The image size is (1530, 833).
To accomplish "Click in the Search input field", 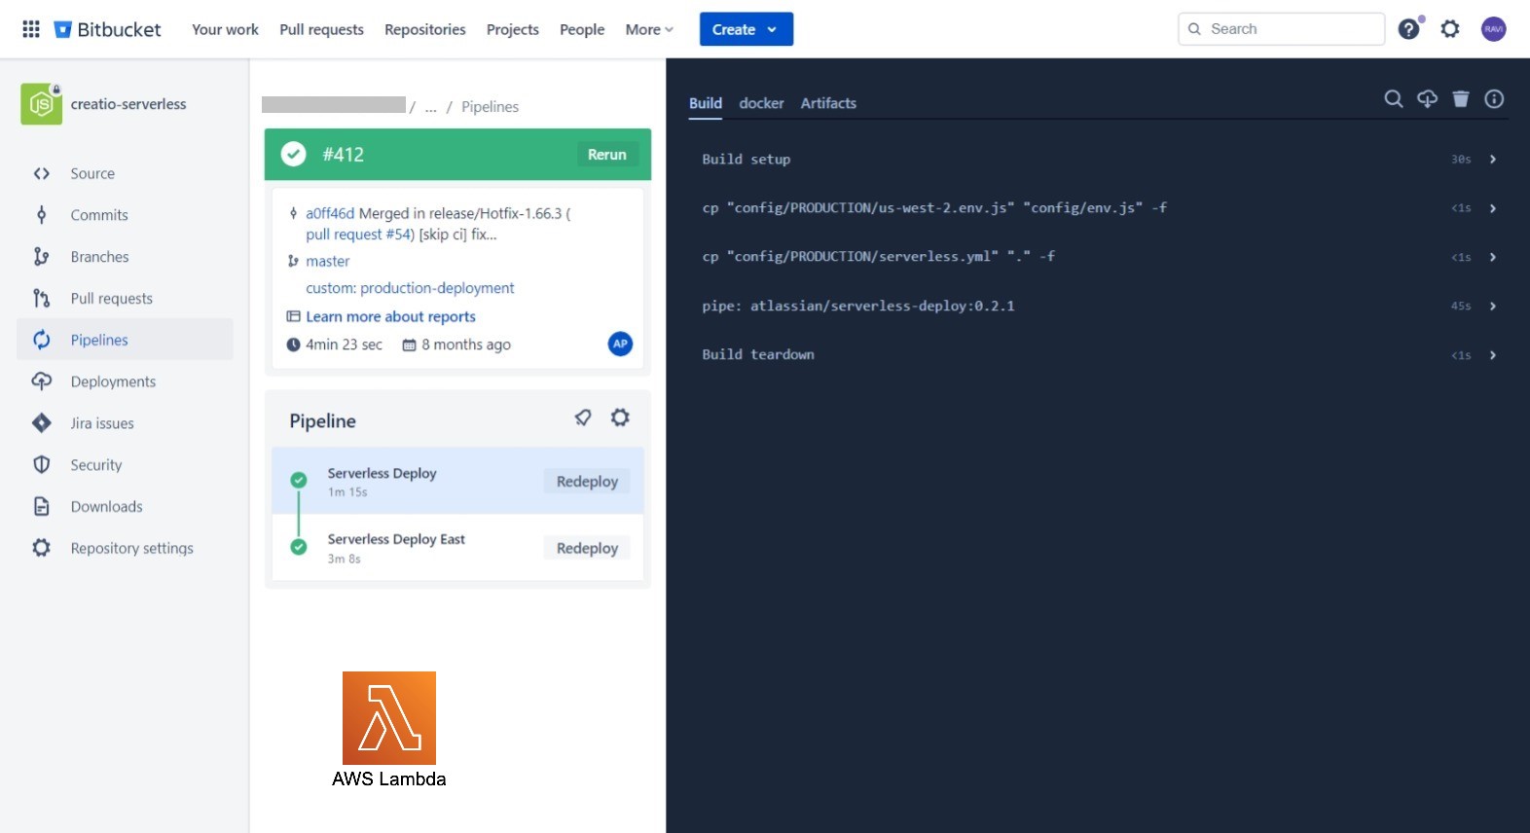I will click(1291, 29).
